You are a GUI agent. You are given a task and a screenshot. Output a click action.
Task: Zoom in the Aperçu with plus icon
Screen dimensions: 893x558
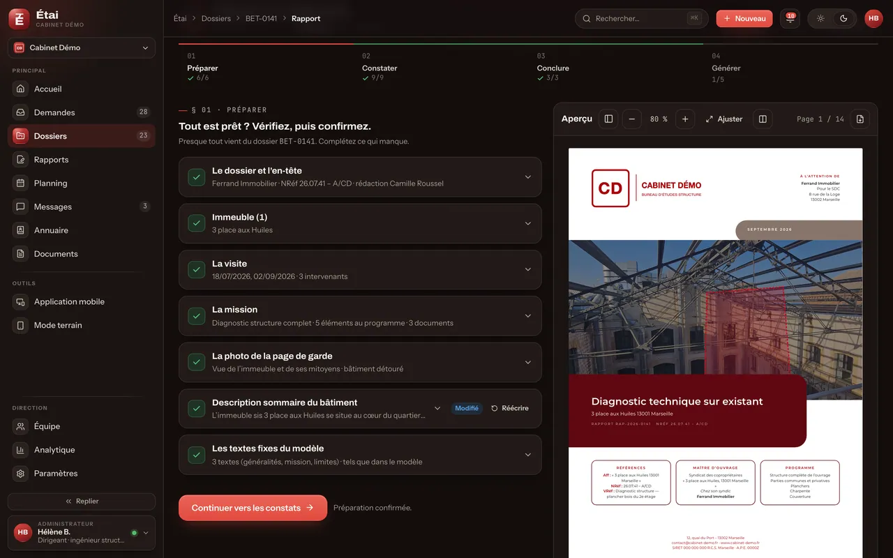(685, 119)
